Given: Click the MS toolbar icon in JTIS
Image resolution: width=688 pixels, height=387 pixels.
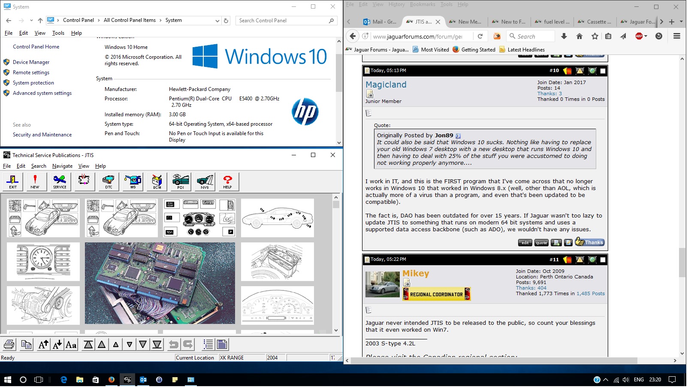Looking at the screenshot, I should coord(133,181).
